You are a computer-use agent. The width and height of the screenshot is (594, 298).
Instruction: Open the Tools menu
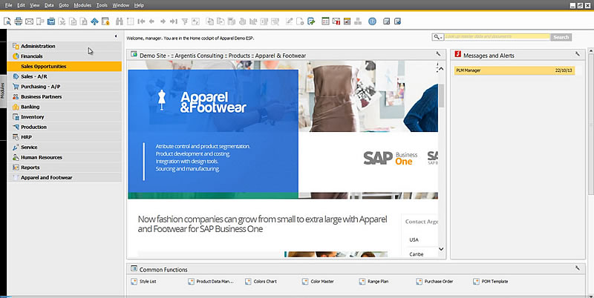[x=102, y=5]
